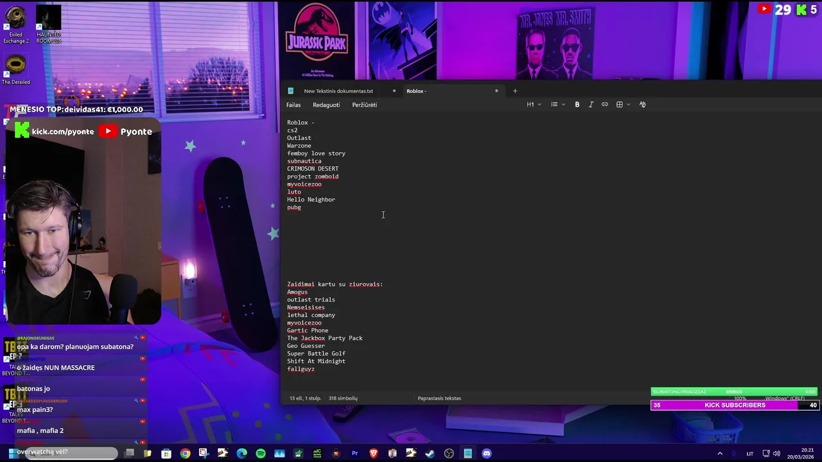Viewport: 822px width, 462px height.
Task: Click the 'Zaidimai kartu su ziurovais:' heading line
Action: pyautogui.click(x=335, y=284)
